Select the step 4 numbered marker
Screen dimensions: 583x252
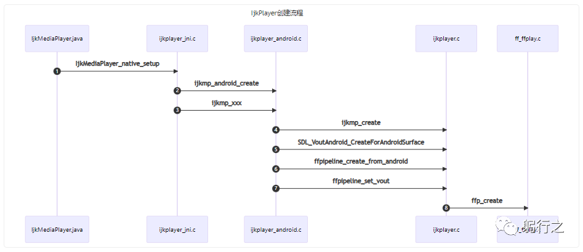276,130
